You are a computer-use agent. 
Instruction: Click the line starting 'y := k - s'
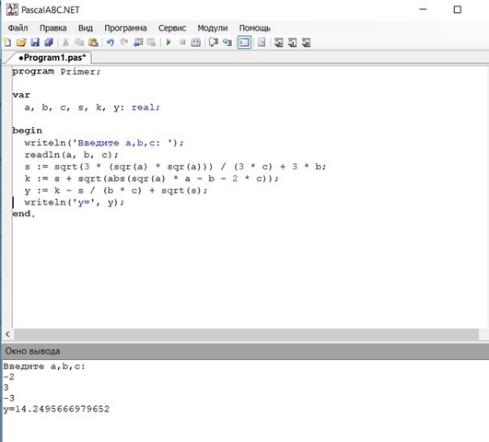click(x=116, y=191)
